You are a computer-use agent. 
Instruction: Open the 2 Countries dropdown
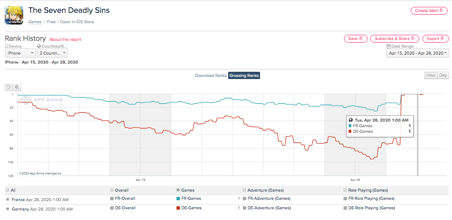coord(52,53)
